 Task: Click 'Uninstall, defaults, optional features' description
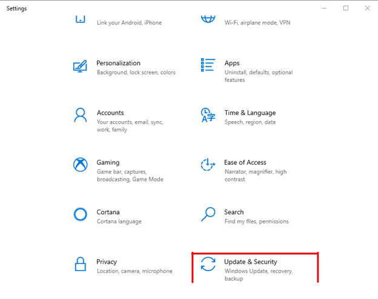[259, 76]
